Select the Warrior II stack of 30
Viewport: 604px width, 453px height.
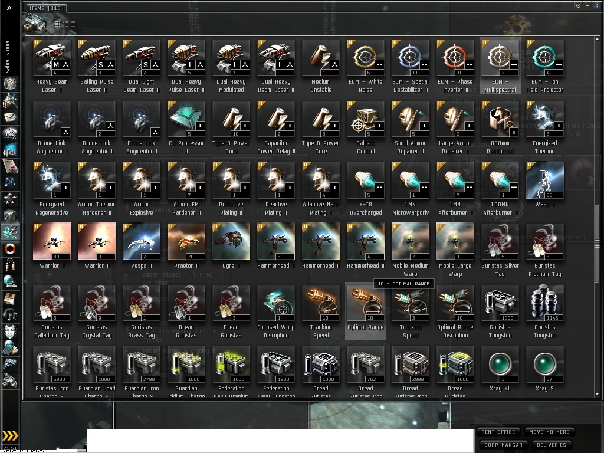52,246
